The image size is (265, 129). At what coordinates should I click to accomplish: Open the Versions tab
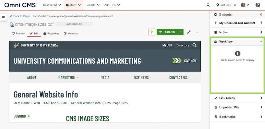click(71, 34)
